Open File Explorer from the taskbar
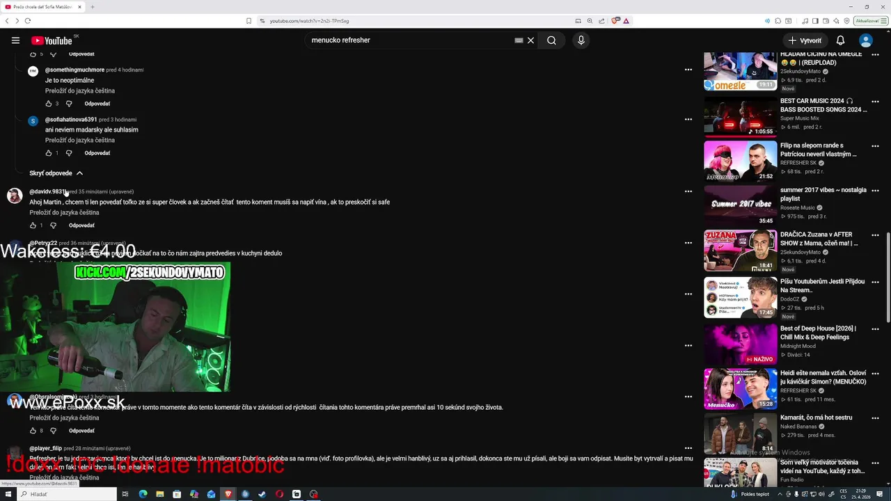The width and height of the screenshot is (891, 501). pyautogui.click(x=160, y=494)
